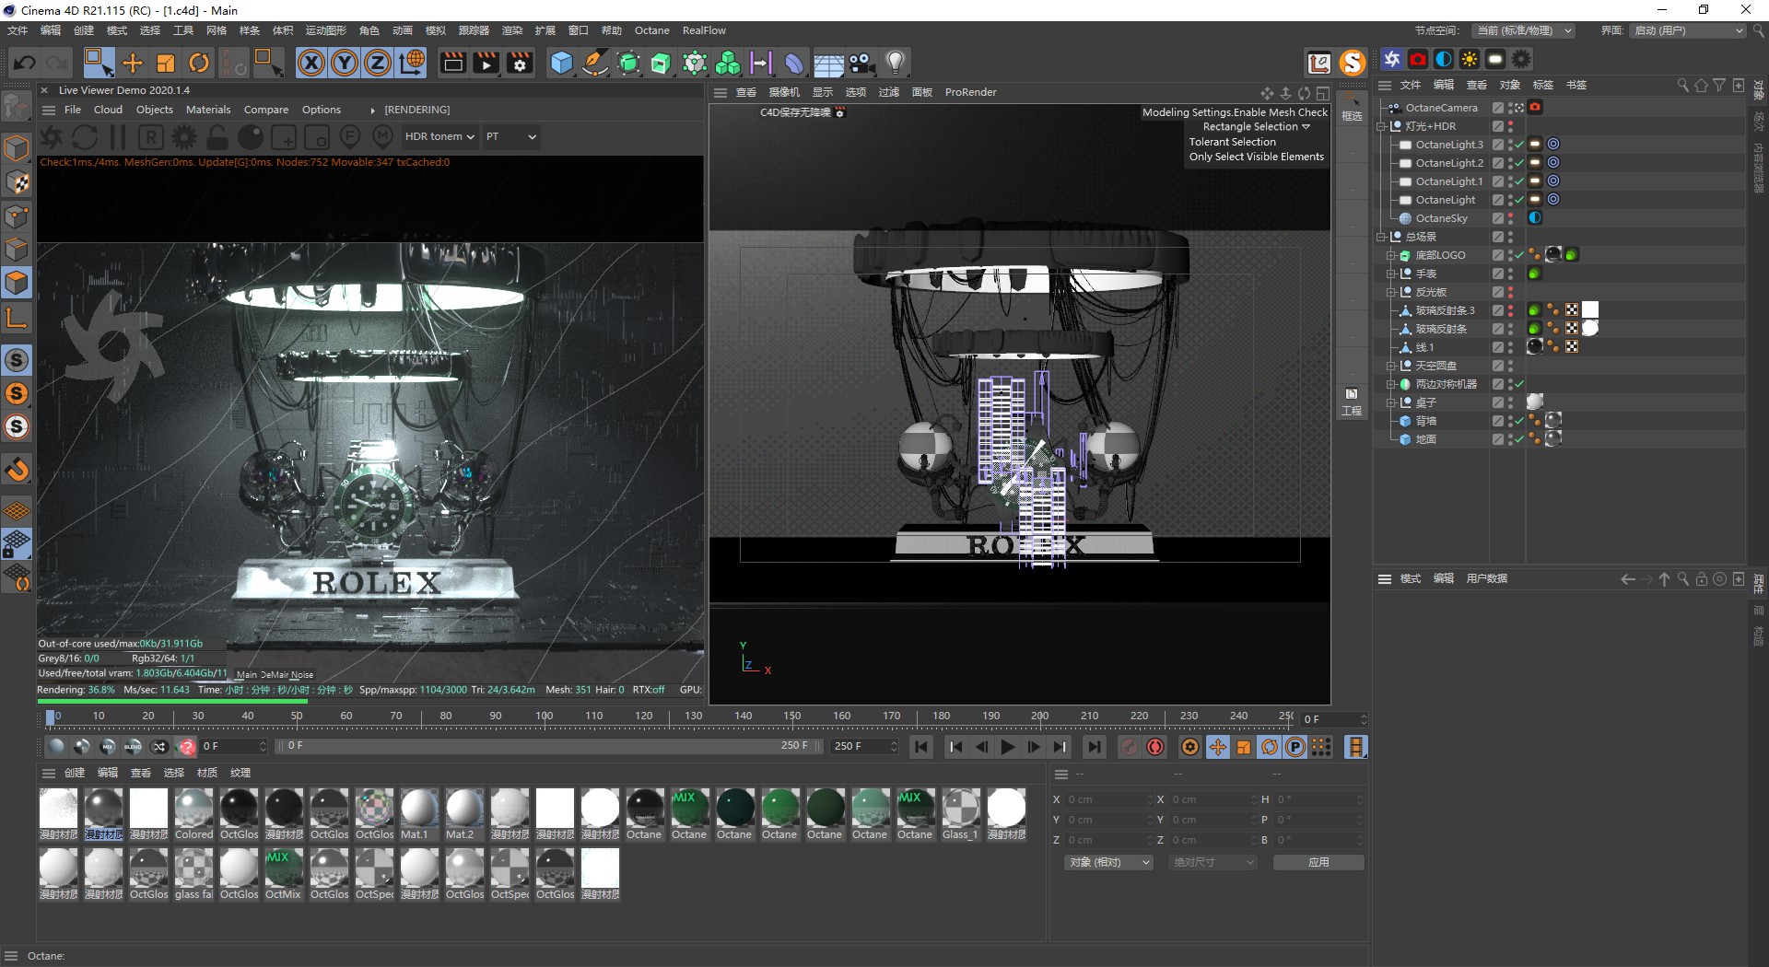Add an Extrude generator object
The image size is (1769, 967).
(x=662, y=63)
